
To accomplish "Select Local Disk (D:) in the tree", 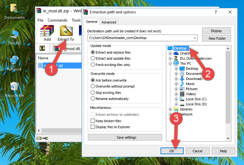I will coord(196,104).
